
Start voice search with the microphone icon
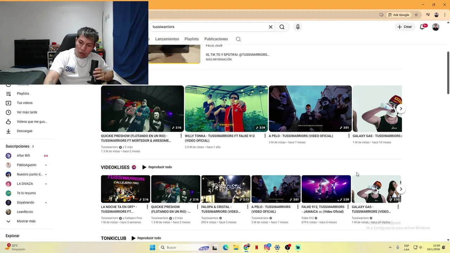pyautogui.click(x=298, y=27)
